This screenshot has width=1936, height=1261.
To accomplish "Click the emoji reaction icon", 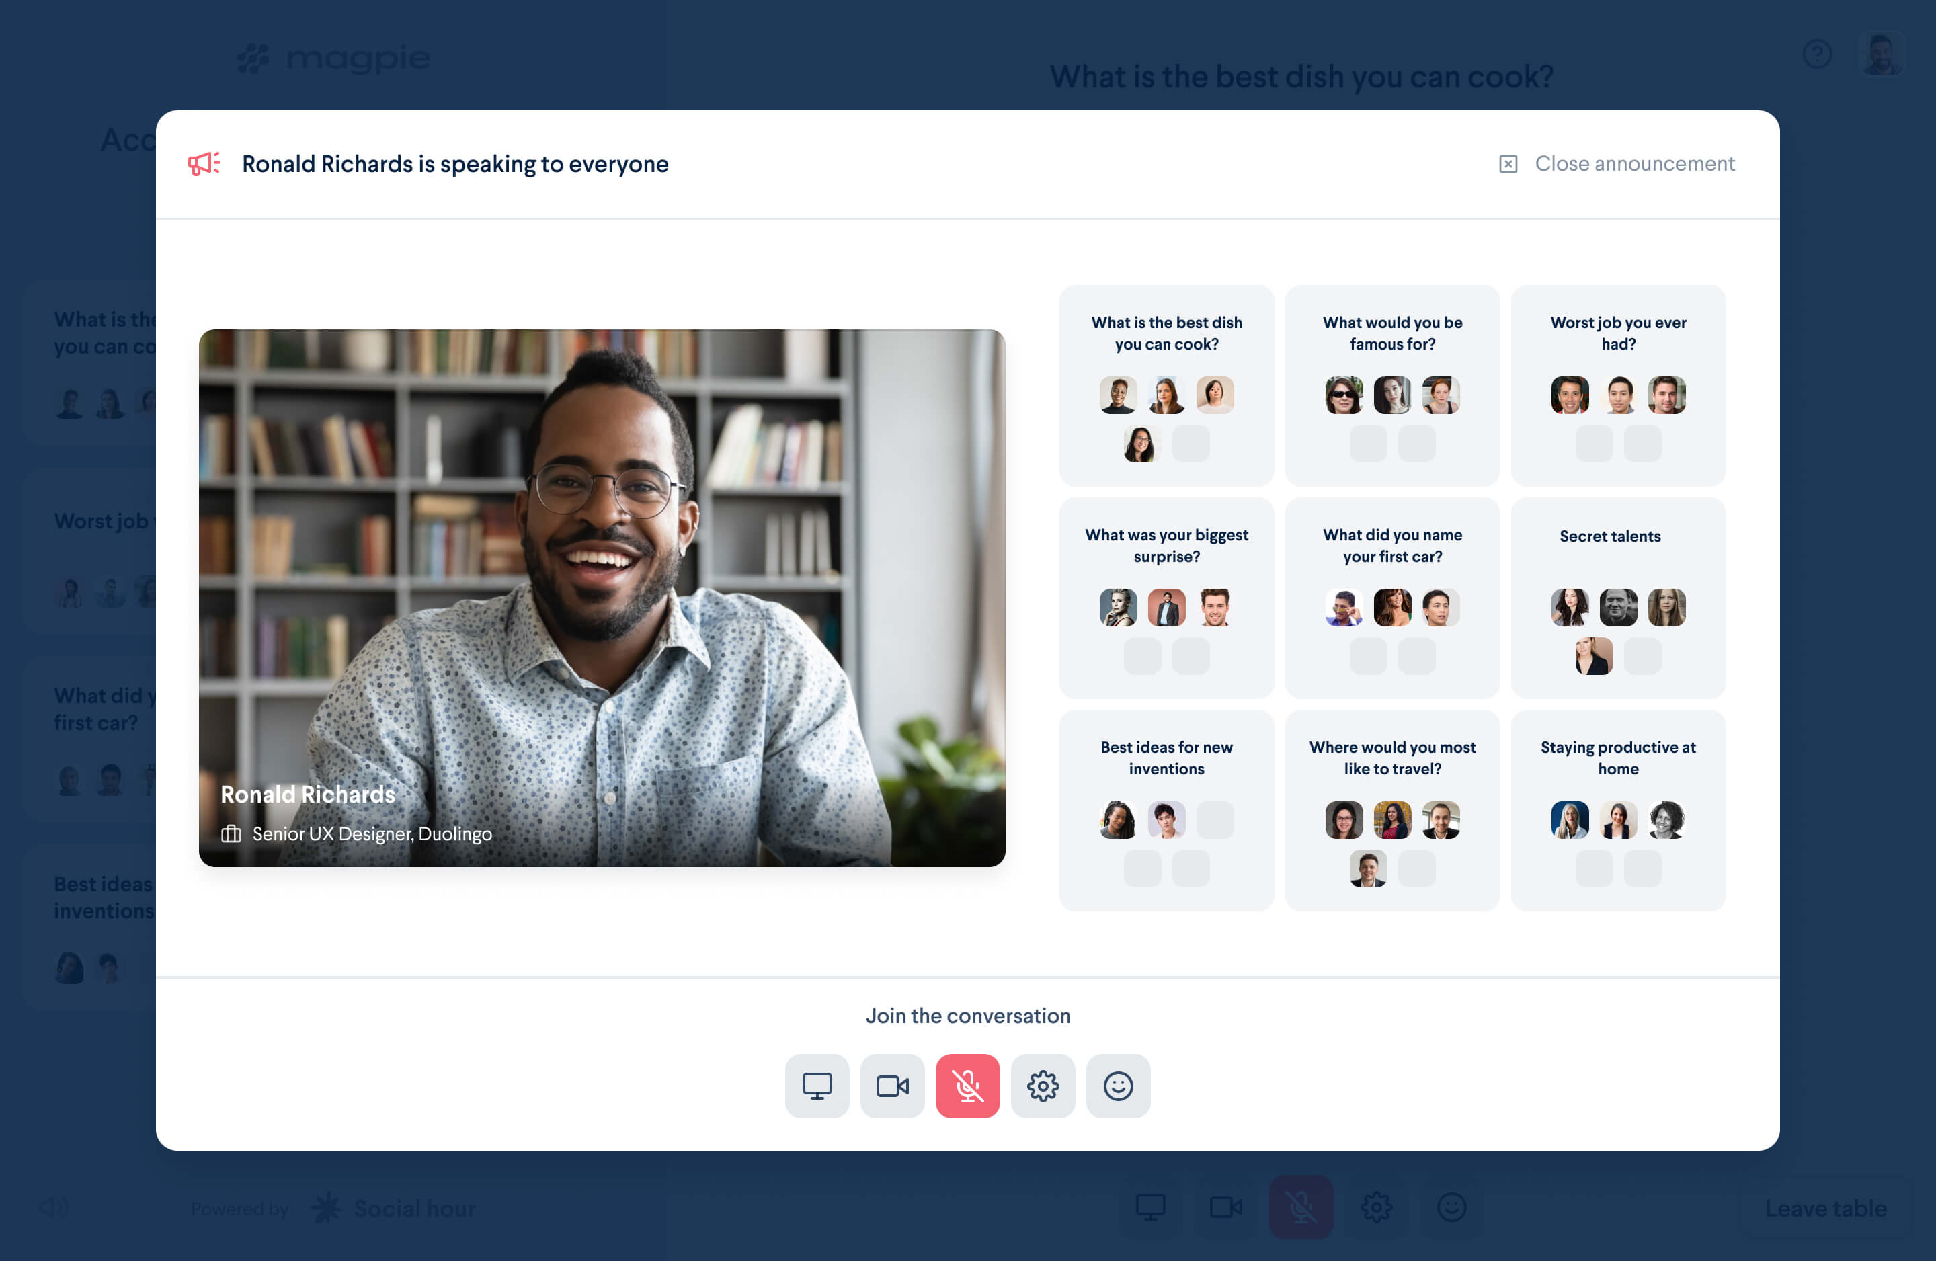I will [1118, 1085].
